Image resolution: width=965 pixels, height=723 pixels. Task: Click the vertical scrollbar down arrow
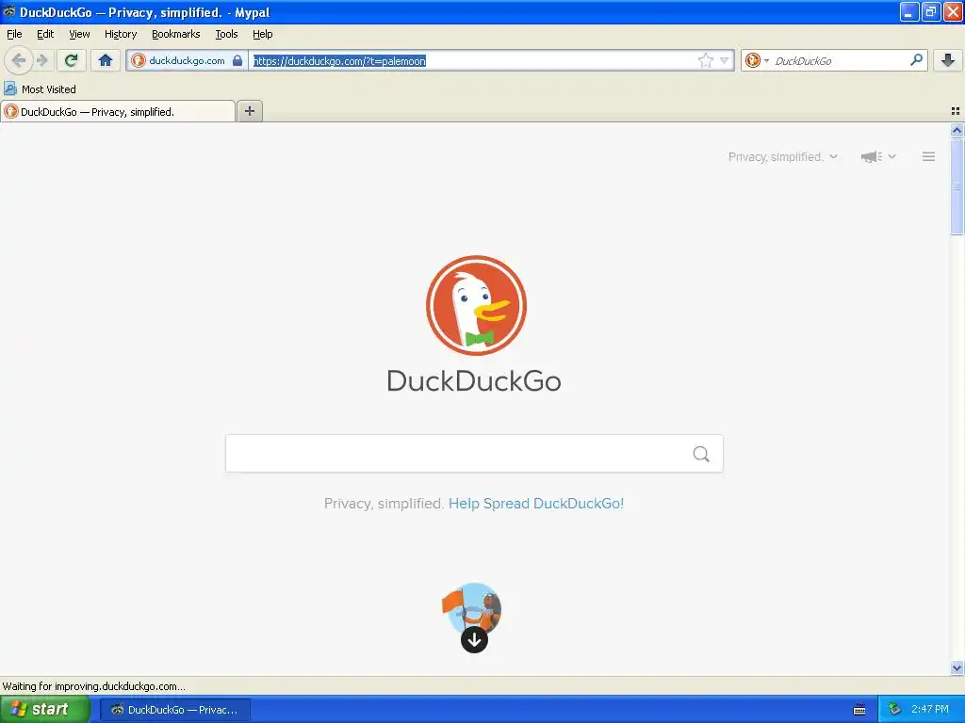[957, 667]
